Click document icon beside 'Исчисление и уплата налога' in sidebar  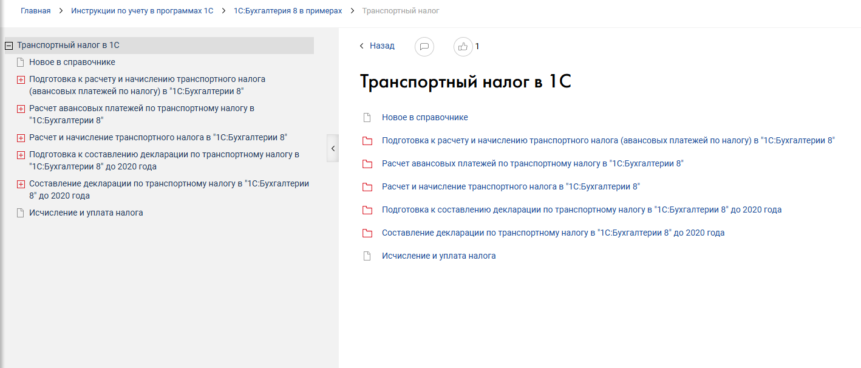21,213
